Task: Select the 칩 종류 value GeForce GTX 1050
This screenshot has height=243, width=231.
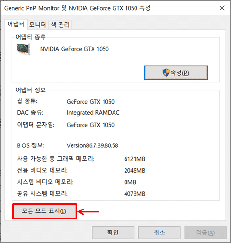Action: tap(91, 102)
